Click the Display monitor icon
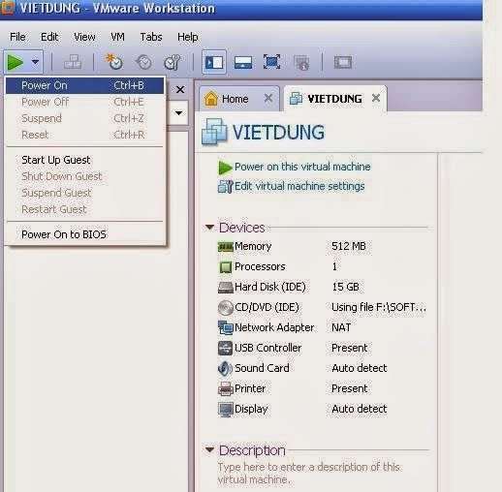 pos(226,410)
